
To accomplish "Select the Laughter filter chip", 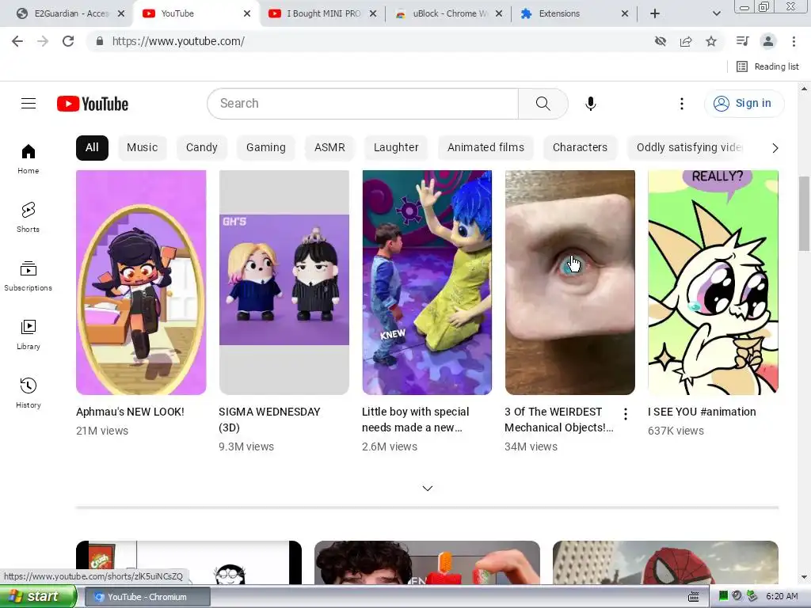I will [x=396, y=147].
